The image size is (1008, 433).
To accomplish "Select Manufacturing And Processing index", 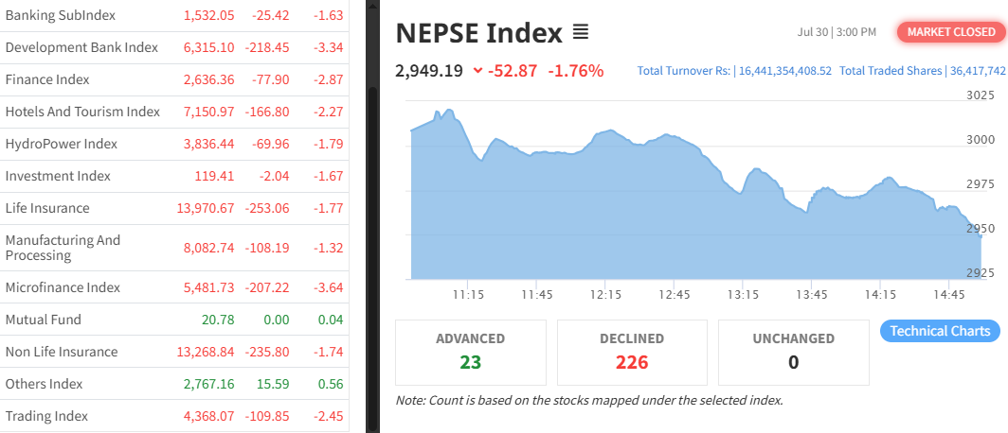I will click(x=63, y=248).
